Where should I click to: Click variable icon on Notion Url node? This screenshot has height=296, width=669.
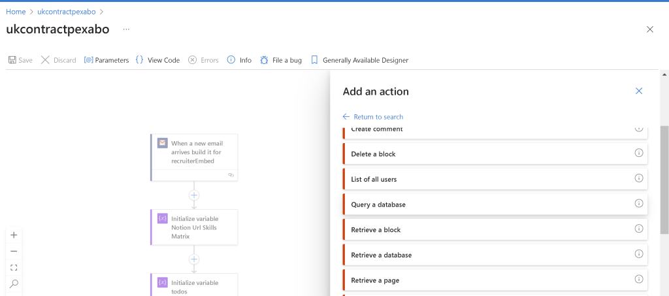tap(162, 218)
